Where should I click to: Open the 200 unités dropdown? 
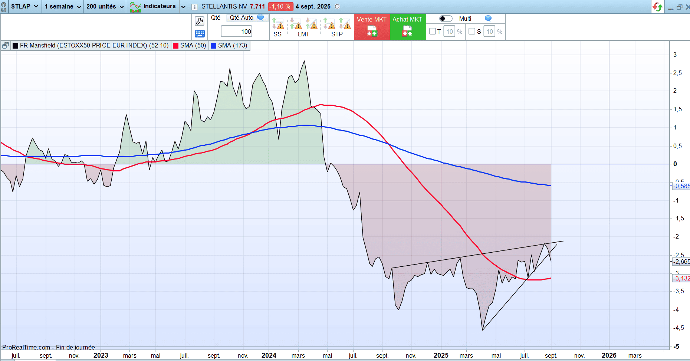[105, 7]
